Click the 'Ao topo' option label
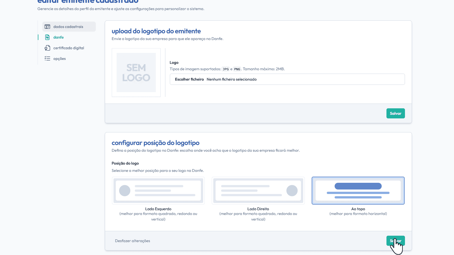 [x=358, y=209]
